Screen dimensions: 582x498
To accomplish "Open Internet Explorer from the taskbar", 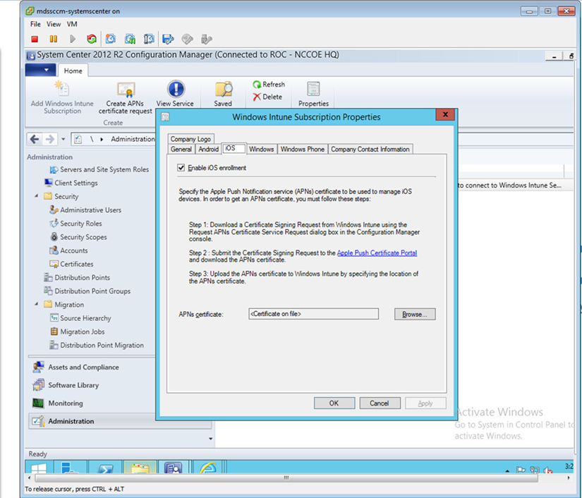I will tap(208, 467).
